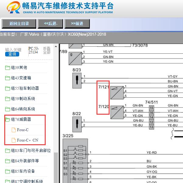Viewport: 183px width, 183px height.
Task: Click the GY-OG wire label
Action: tap(152, 172)
